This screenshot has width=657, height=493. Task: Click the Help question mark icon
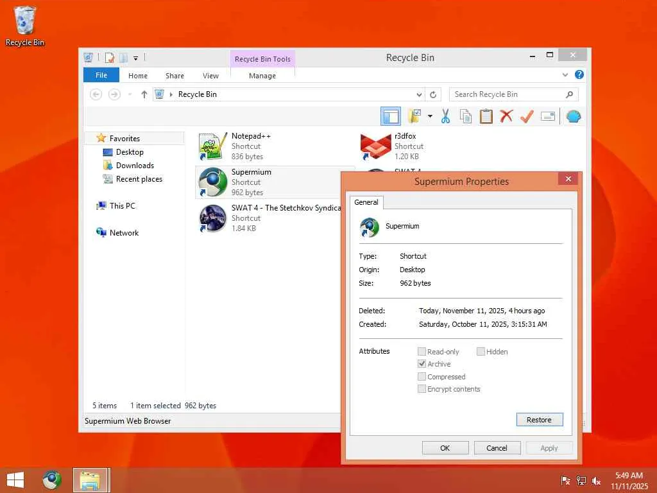pos(579,74)
